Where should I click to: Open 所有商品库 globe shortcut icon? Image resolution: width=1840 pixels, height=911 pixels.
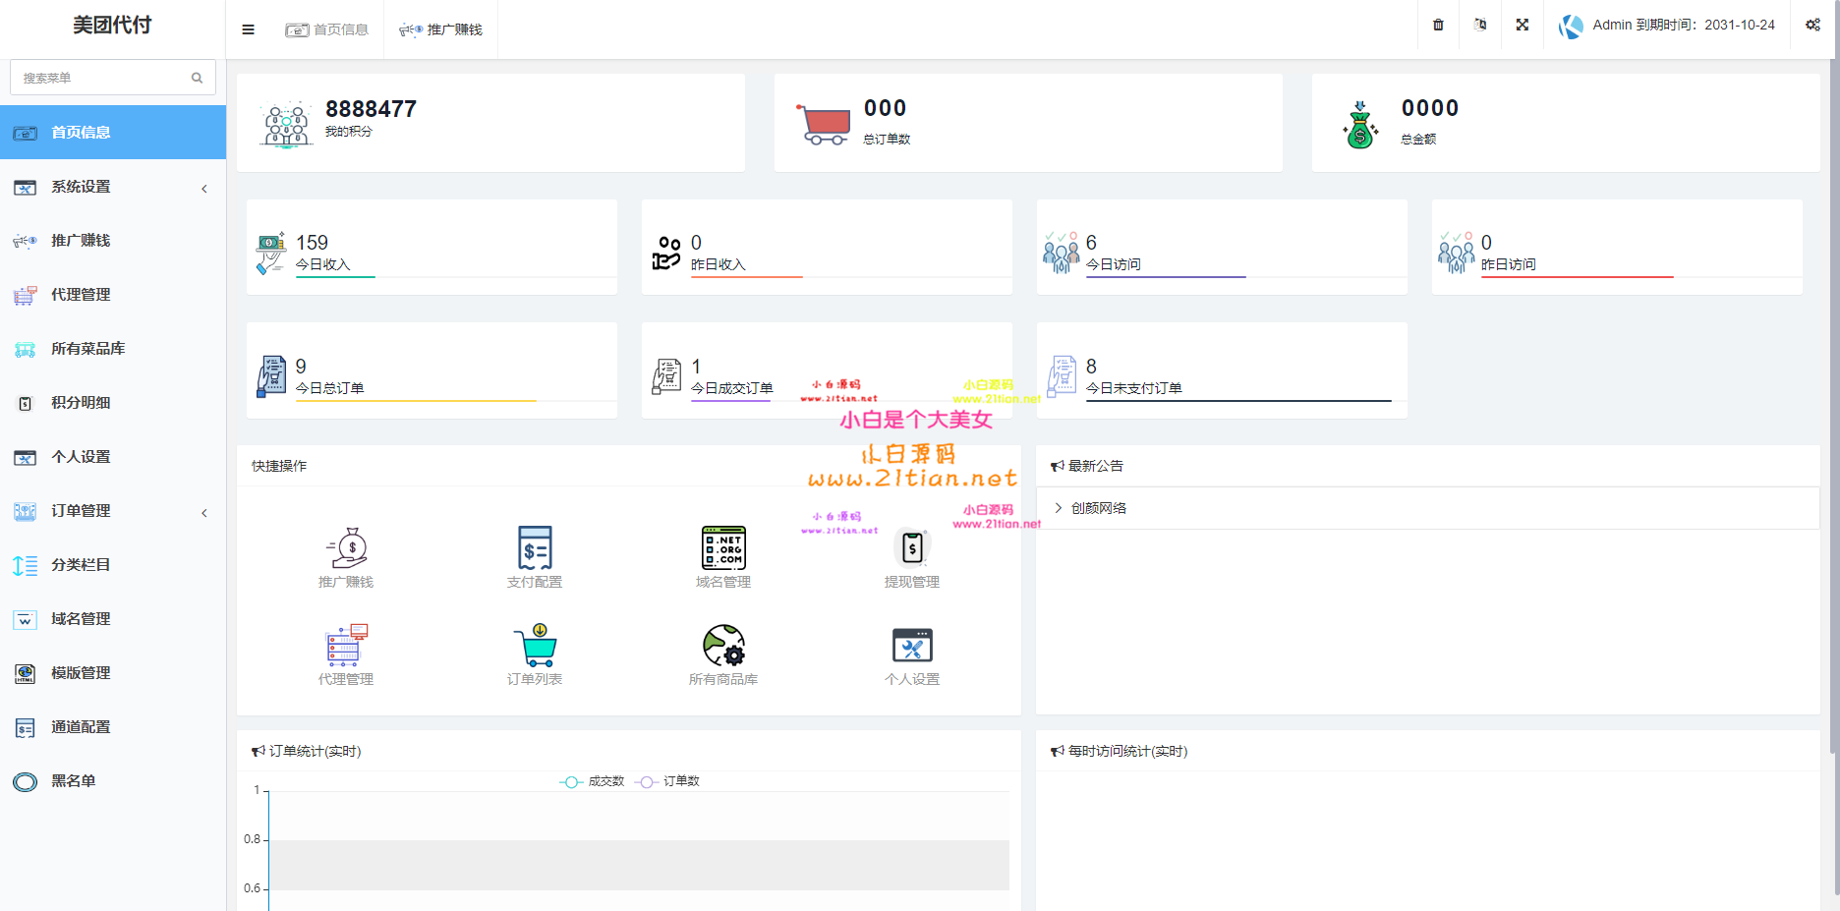tap(723, 646)
